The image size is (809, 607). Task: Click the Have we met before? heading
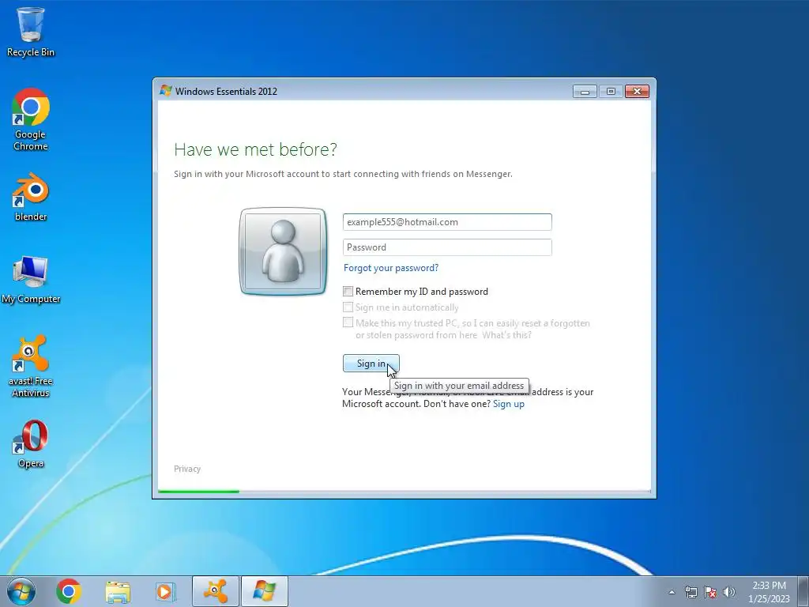click(x=255, y=149)
